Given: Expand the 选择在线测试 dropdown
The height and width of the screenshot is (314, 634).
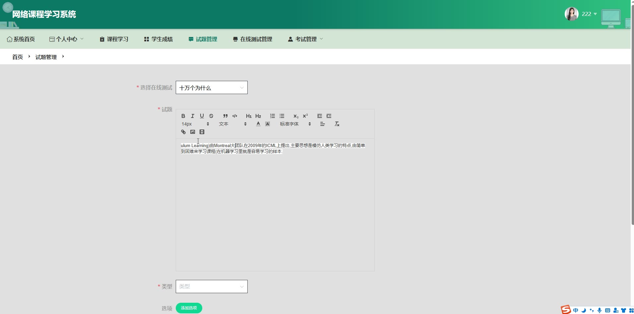Looking at the screenshot, I should click(212, 87).
